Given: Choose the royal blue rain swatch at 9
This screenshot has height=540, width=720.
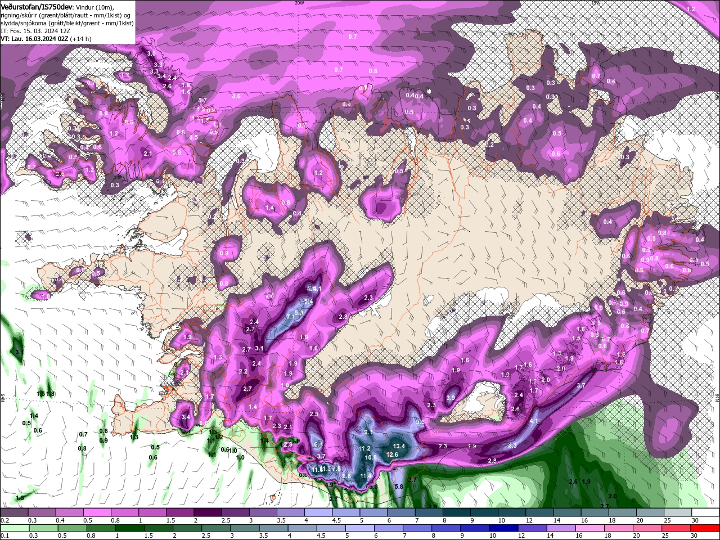Looking at the screenshot, I should click(474, 528).
